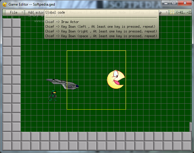
Task: Select the green Chief soldier actor
Action: point(53,95)
